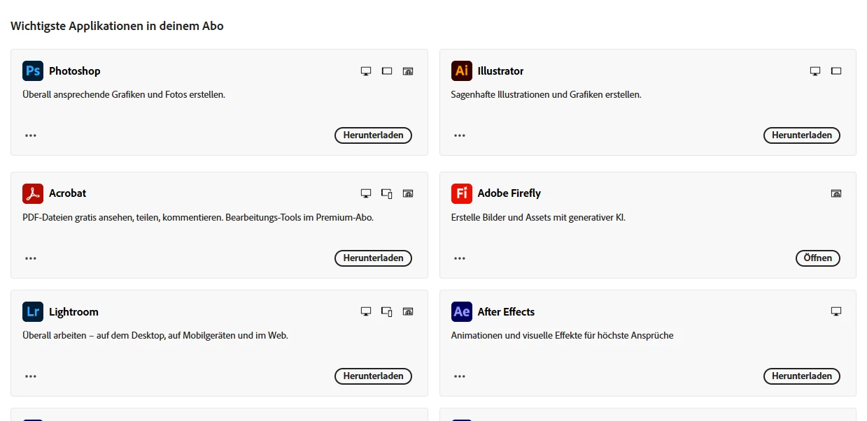
Task: Click the desktop platform icon on the Photoshop card
Action: coord(366,71)
